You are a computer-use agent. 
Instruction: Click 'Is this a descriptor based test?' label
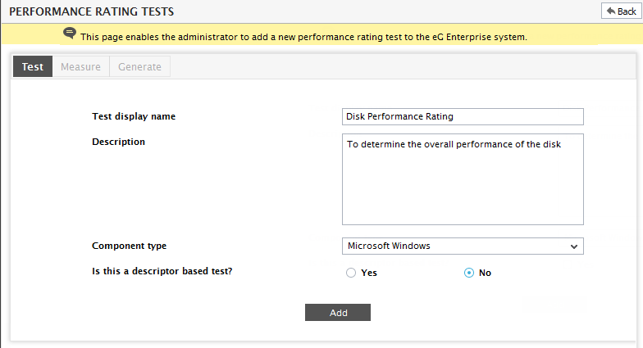coord(162,271)
